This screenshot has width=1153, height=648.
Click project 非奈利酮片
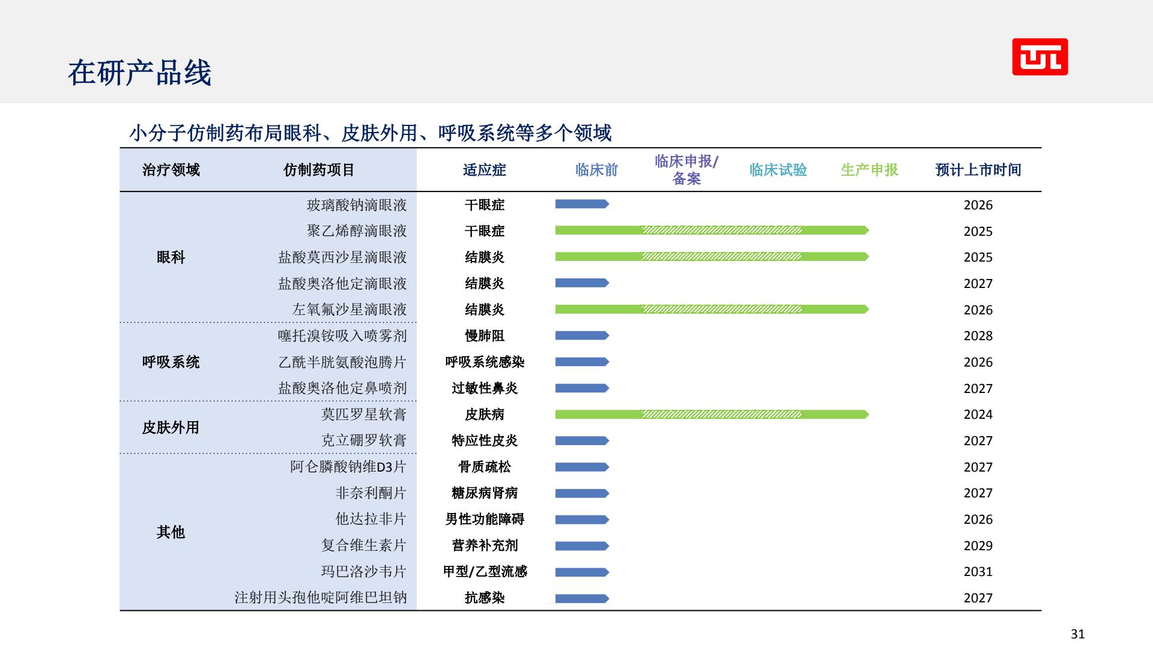point(371,493)
